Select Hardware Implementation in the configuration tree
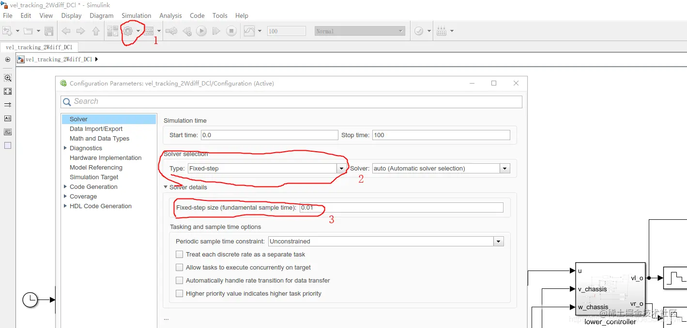The image size is (687, 328). pyautogui.click(x=106, y=157)
